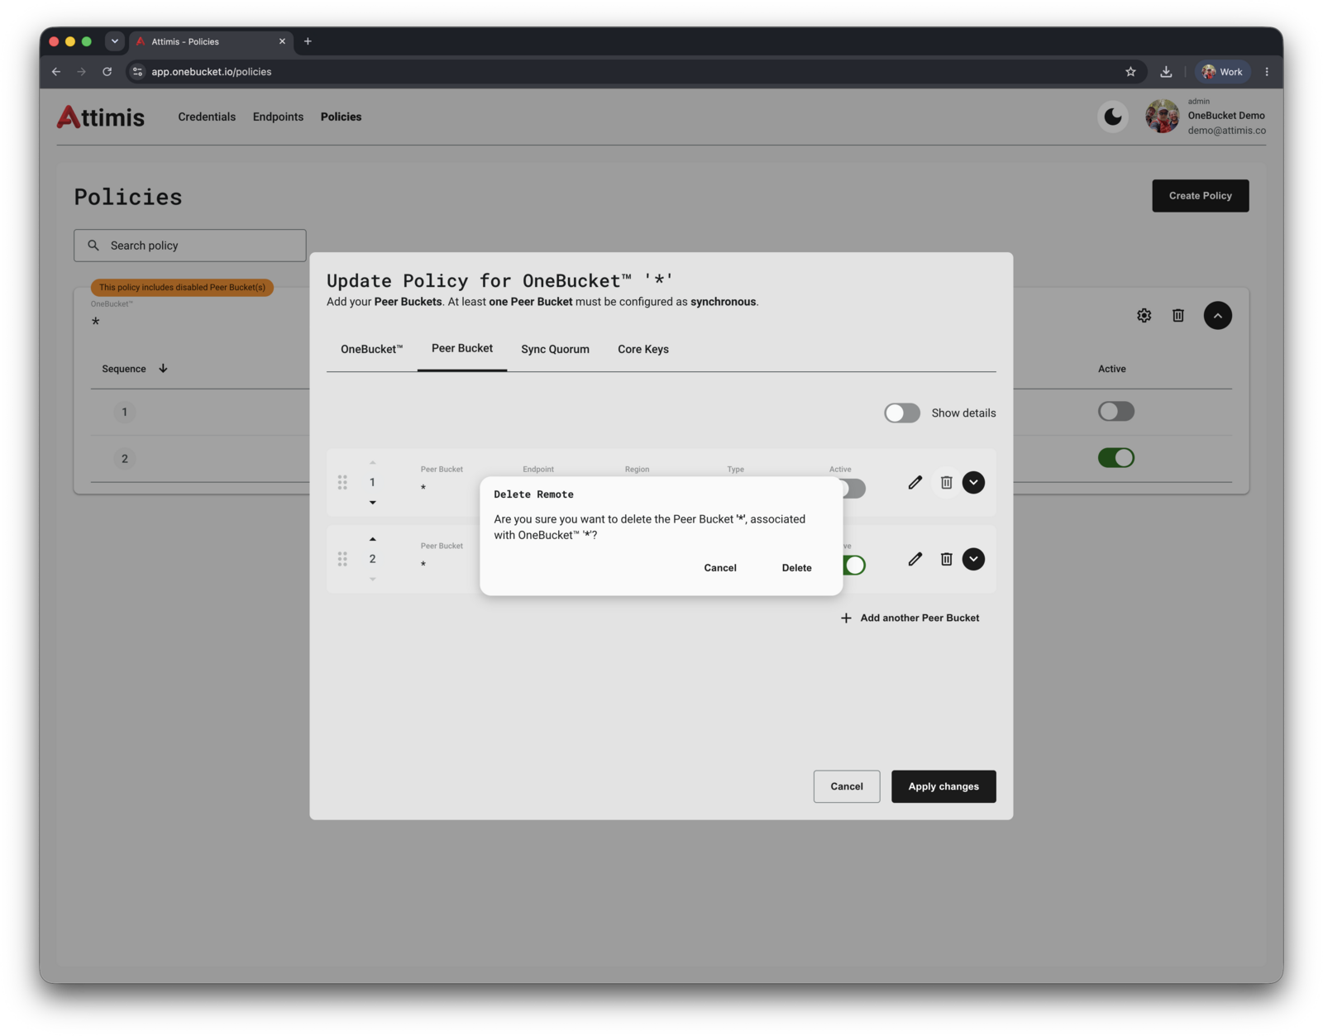Delete Peer Bucket 2 trash icon

point(946,559)
